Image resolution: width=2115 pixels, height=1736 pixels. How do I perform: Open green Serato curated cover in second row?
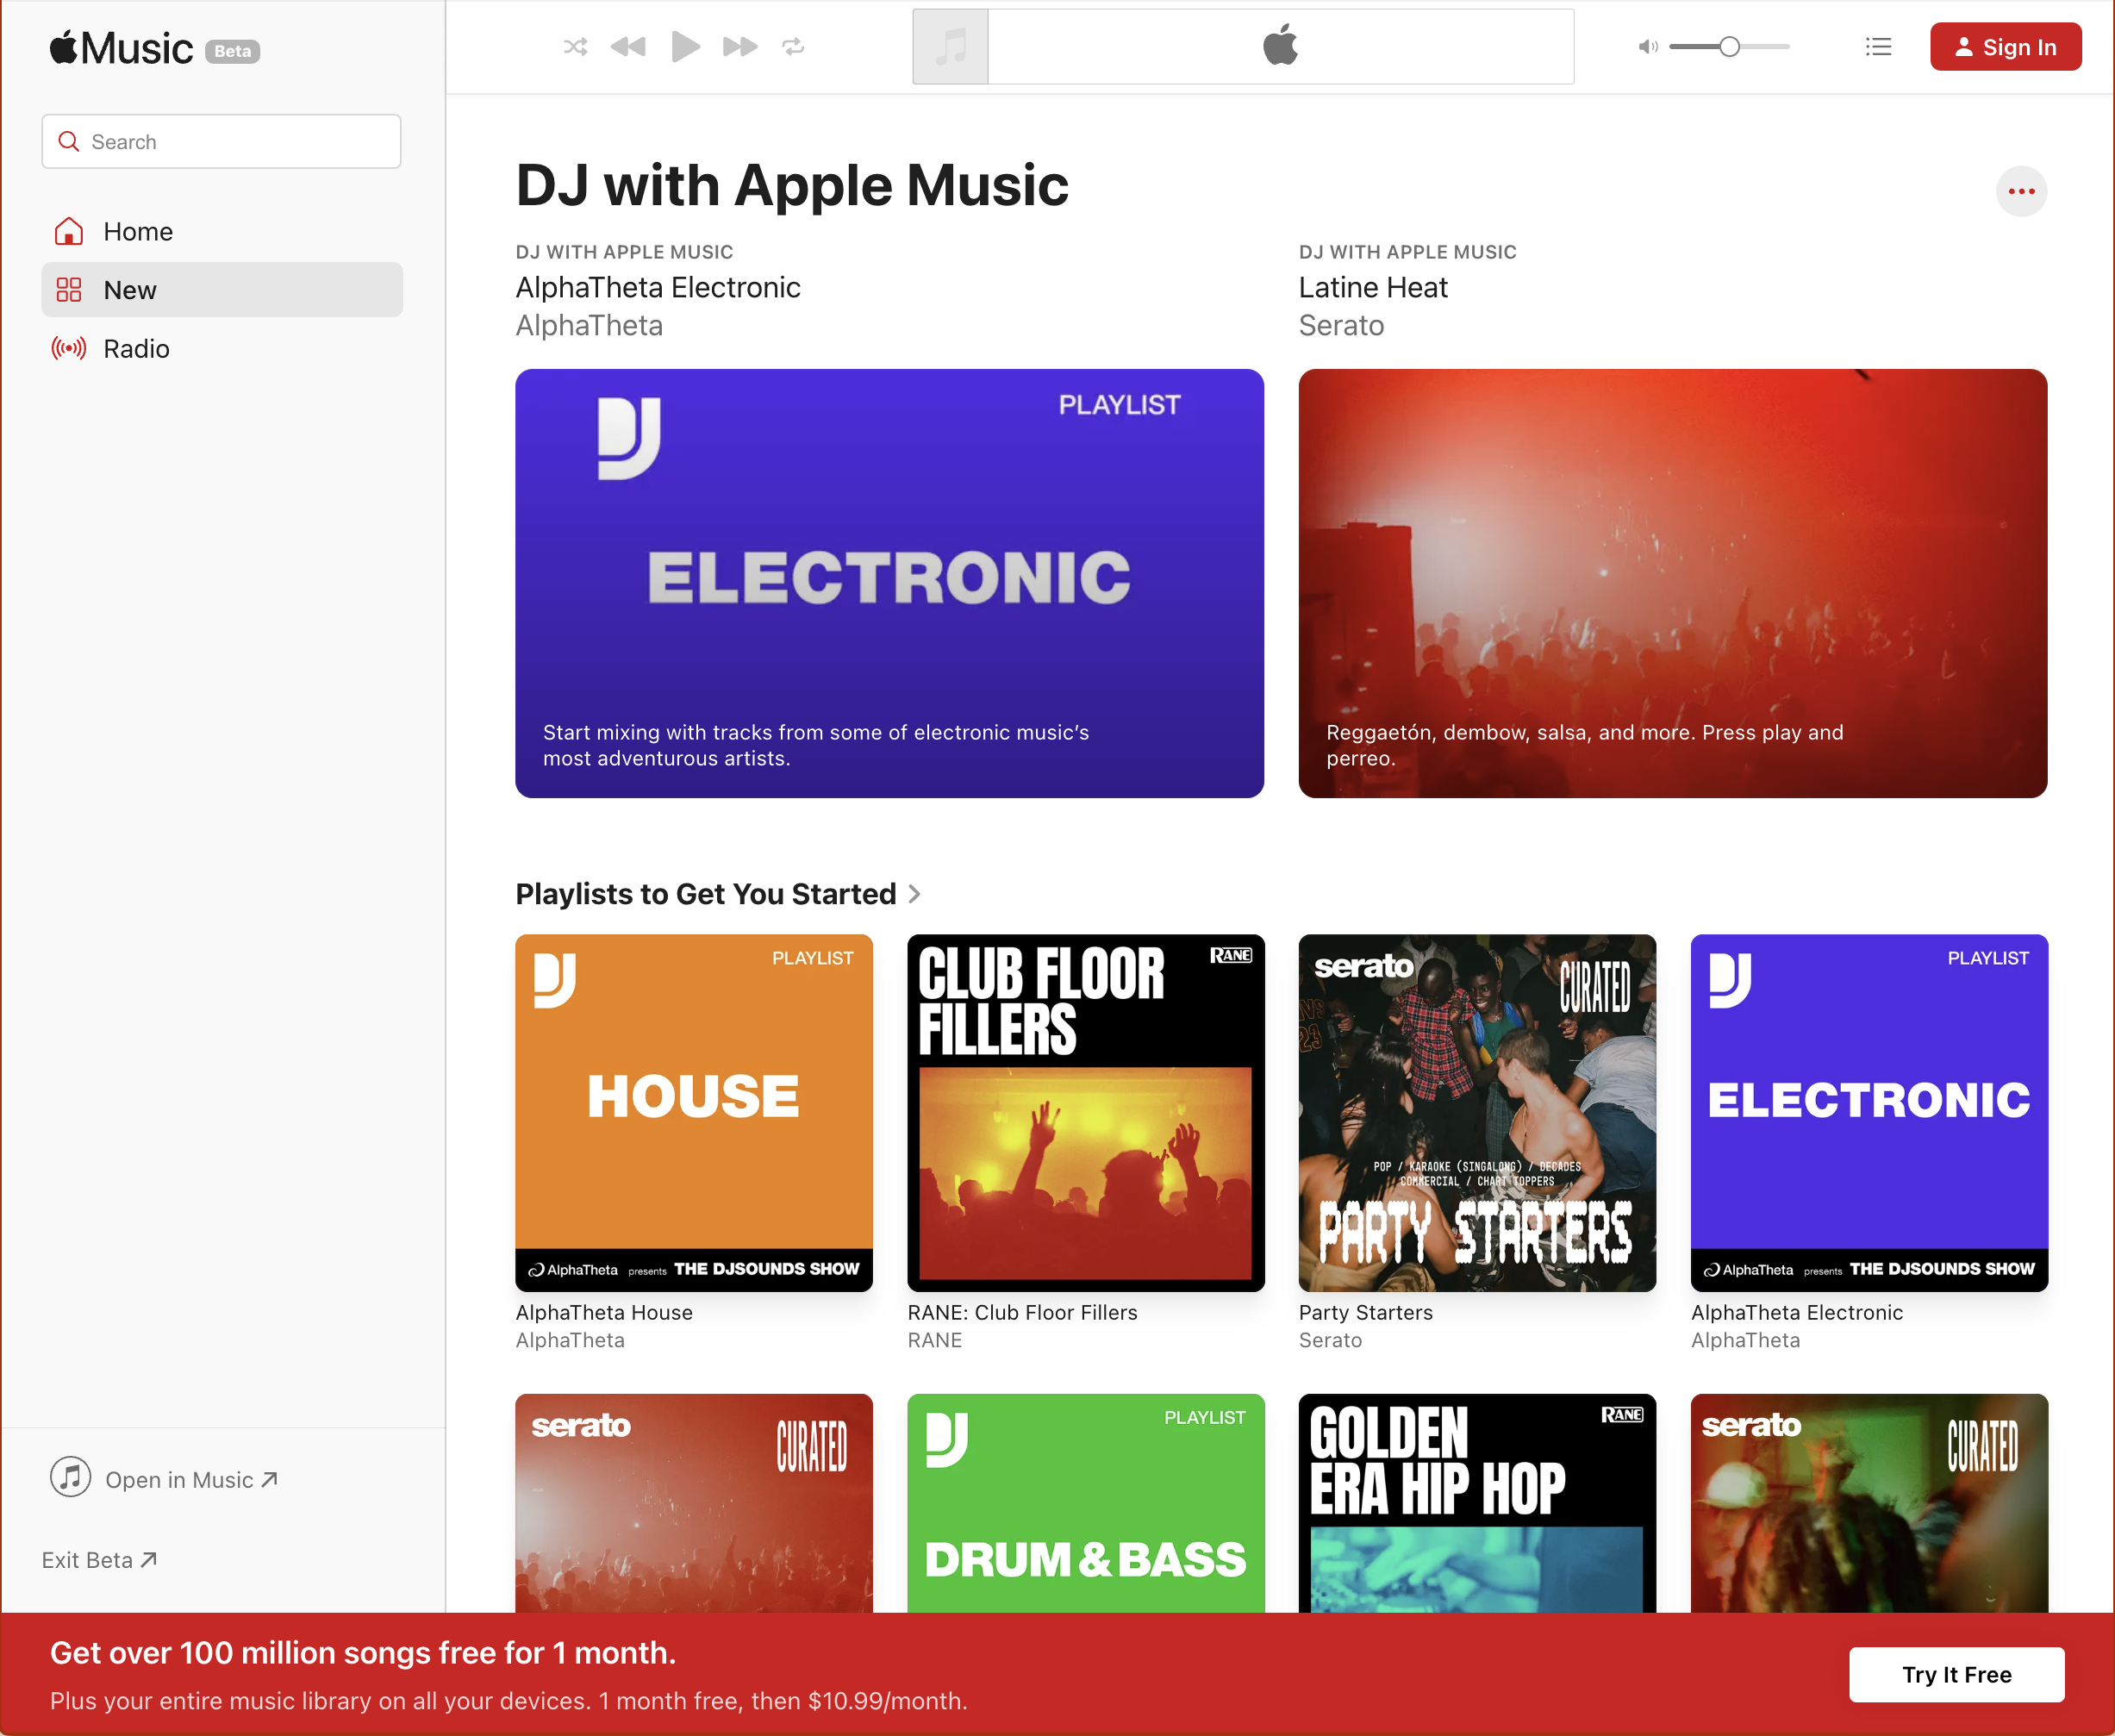(x=1869, y=1503)
